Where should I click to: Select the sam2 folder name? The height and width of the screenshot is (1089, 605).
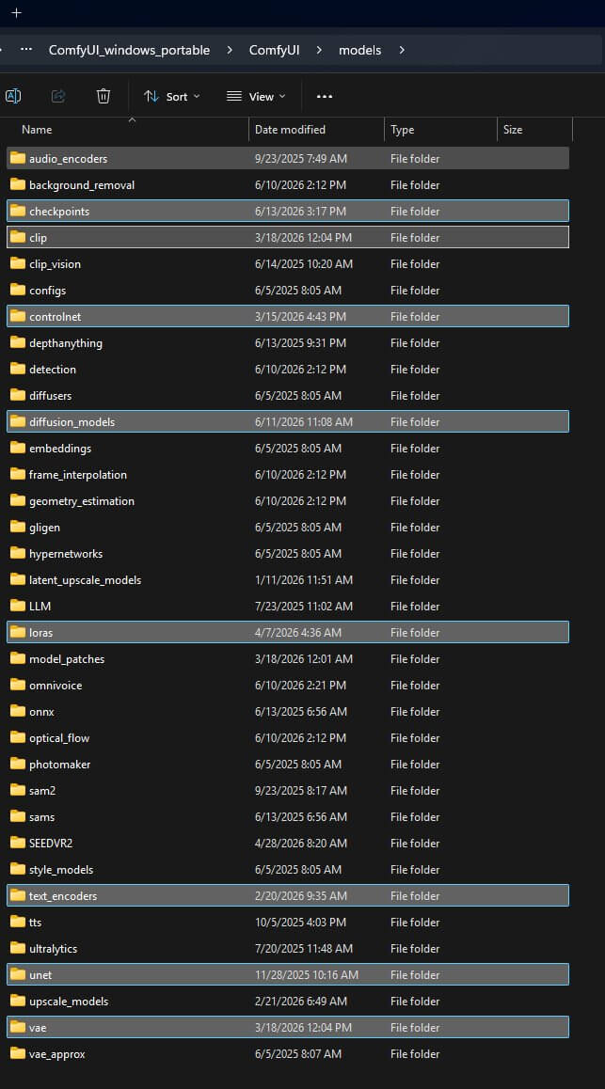pyautogui.click(x=42, y=791)
